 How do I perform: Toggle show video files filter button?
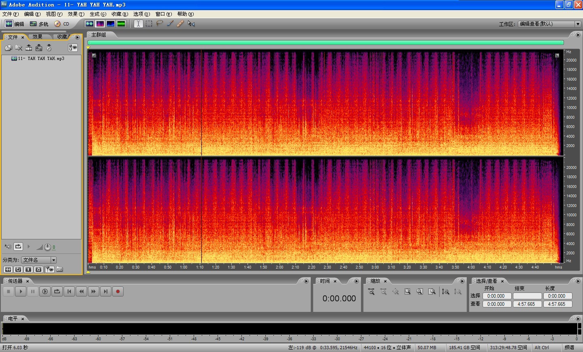28,269
